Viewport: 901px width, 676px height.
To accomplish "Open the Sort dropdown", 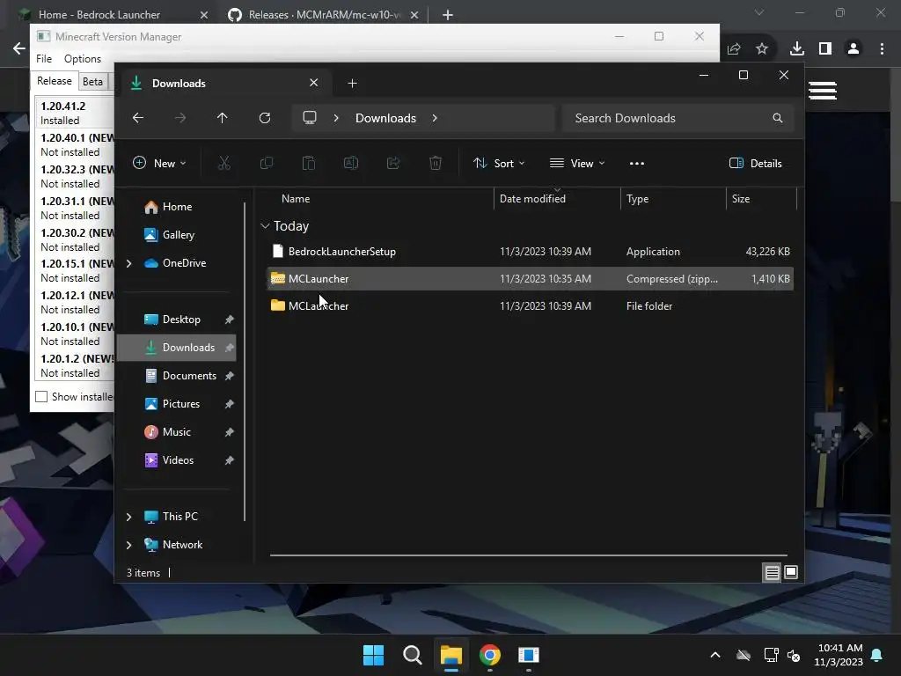I will pos(499,163).
